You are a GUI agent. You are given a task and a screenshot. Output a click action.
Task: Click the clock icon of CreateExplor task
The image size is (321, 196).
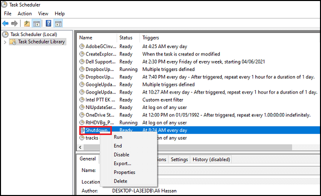pyautogui.click(x=82, y=54)
